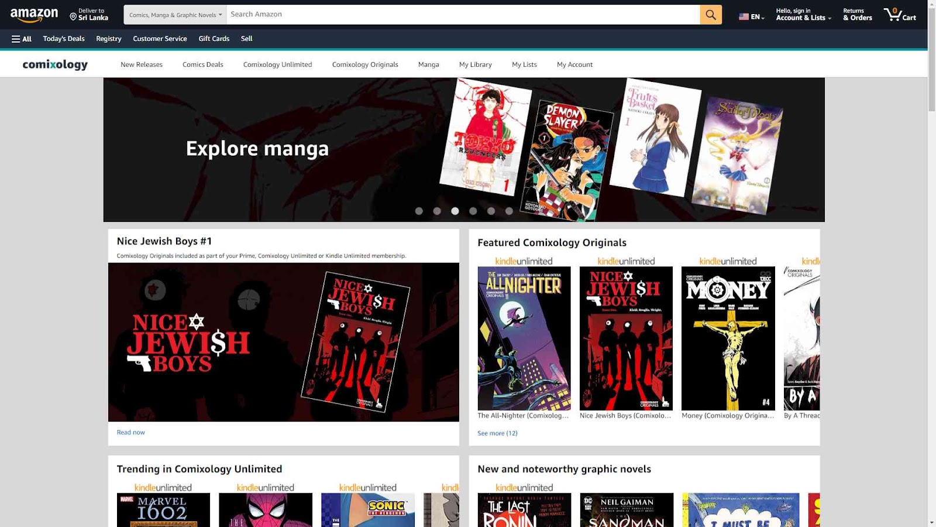Select the last carousel dot indicator
The width and height of the screenshot is (936, 527).
pyautogui.click(x=509, y=211)
